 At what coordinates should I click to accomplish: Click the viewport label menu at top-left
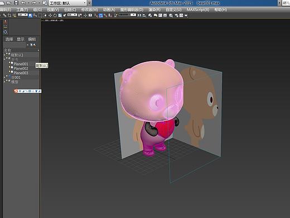pos(52,21)
